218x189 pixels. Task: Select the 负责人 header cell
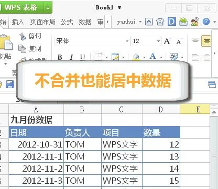coord(82,132)
